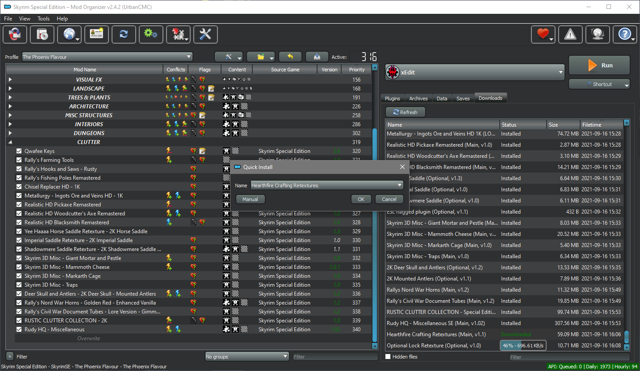
Task: Click the warning triangle notifications icon
Action: [570, 34]
